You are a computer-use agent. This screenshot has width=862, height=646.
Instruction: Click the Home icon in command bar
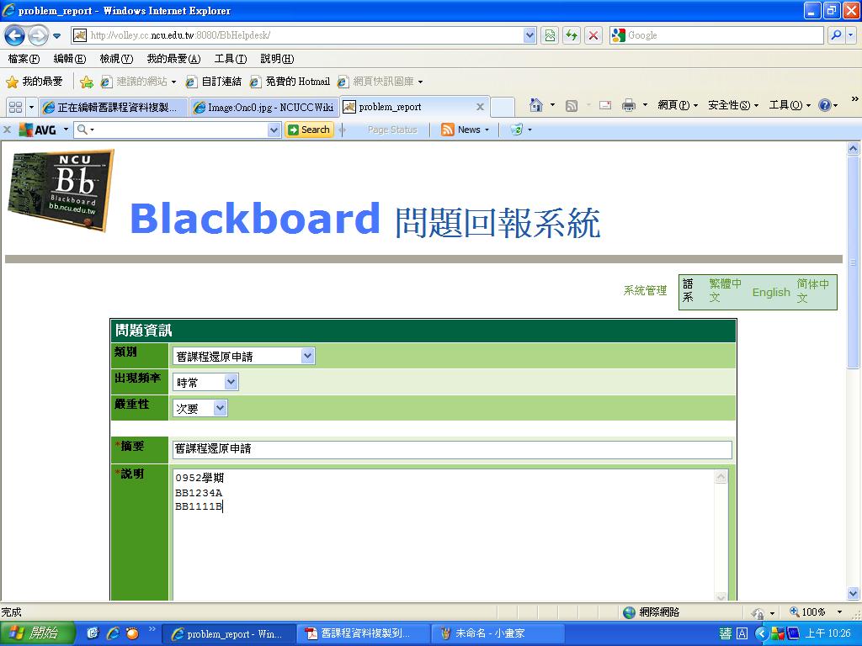(x=535, y=105)
